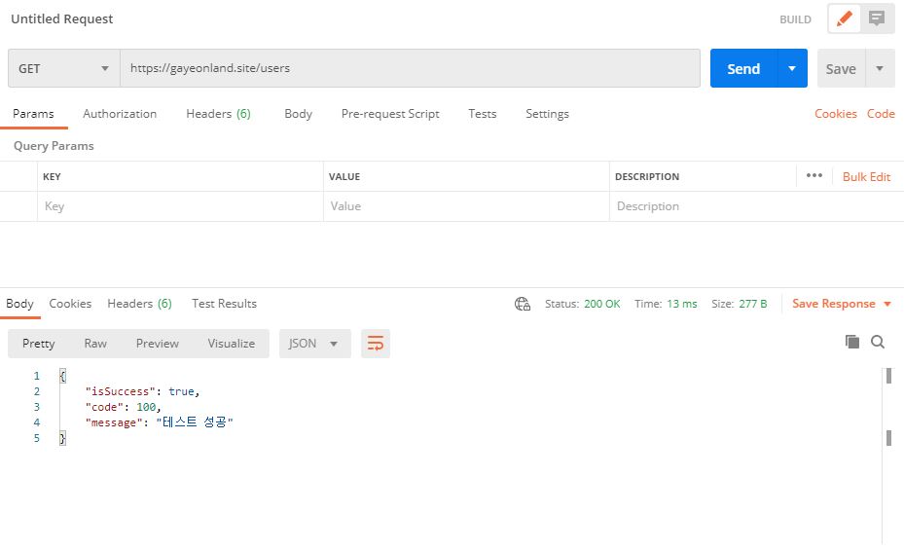Click the wrap lines icon in response toolbar

click(375, 344)
